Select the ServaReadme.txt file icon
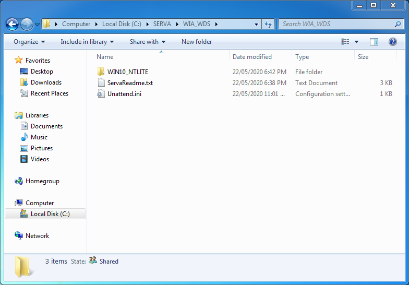The width and height of the screenshot is (409, 285). [x=101, y=82]
